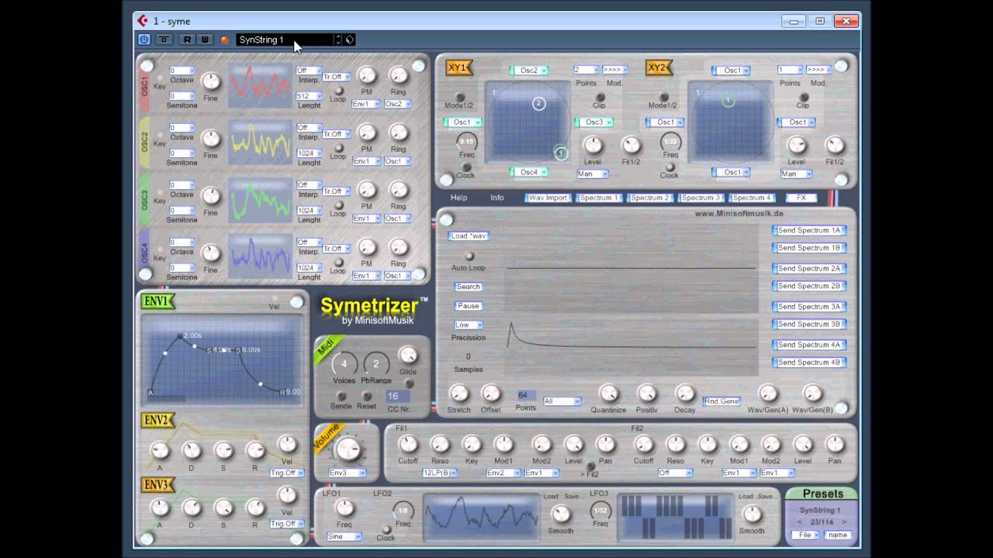This screenshot has width=993, height=558.
Task: Click the Fil1 Cutoff knob
Action: point(408,444)
